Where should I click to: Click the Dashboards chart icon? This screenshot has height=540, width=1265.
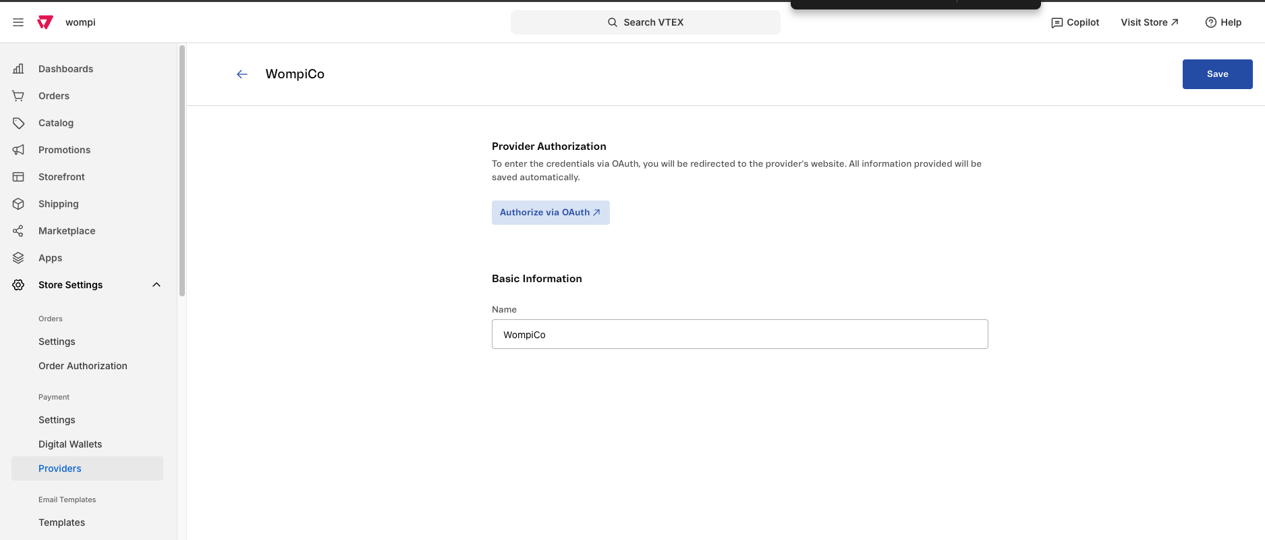(x=18, y=69)
